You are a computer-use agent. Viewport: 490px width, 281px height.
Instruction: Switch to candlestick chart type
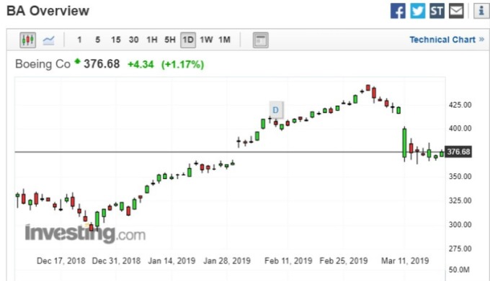click(28, 40)
